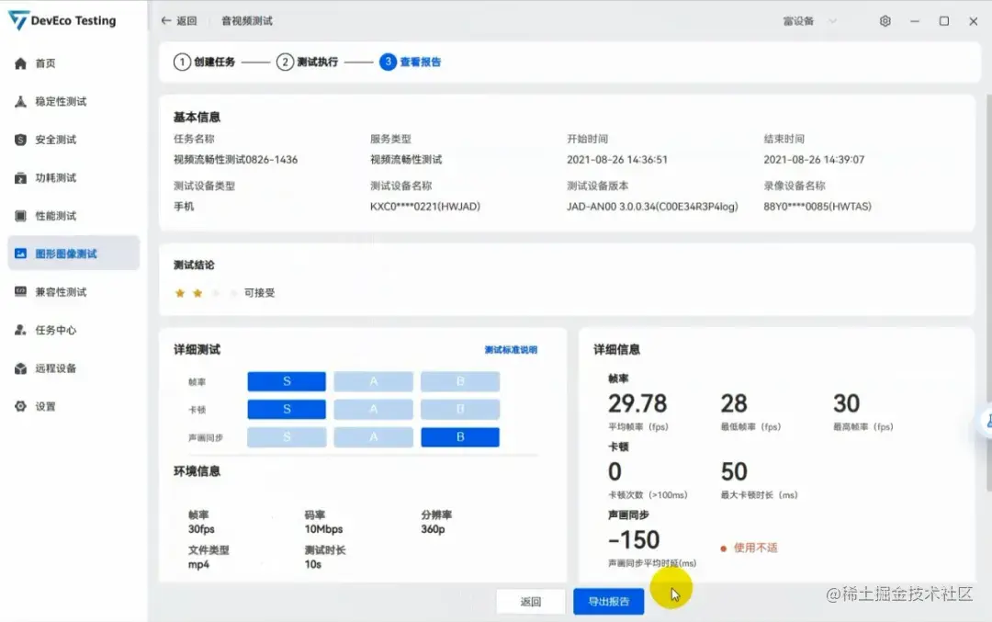Click the 50 max stutter duration value
Image resolution: width=992 pixels, height=622 pixels.
coord(734,471)
